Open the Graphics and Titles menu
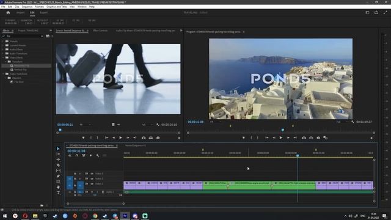Viewport: 391px width, 220px height. tap(57, 7)
